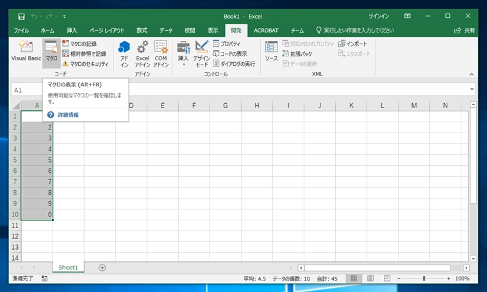This screenshot has width=487, height=292.
Task: Open 詳細情報 link in tooltip
Action: click(x=68, y=115)
